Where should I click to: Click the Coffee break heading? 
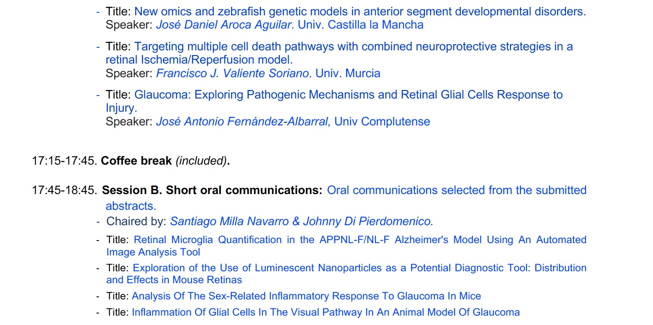pyautogui.click(x=136, y=161)
